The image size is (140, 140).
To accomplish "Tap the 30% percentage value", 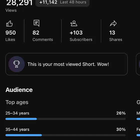I will [121, 129].
